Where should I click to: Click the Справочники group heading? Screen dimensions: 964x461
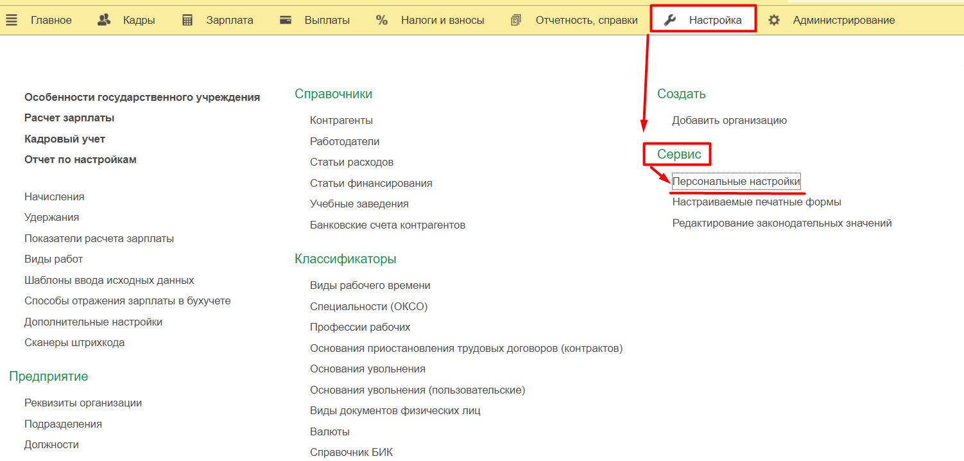click(x=334, y=94)
